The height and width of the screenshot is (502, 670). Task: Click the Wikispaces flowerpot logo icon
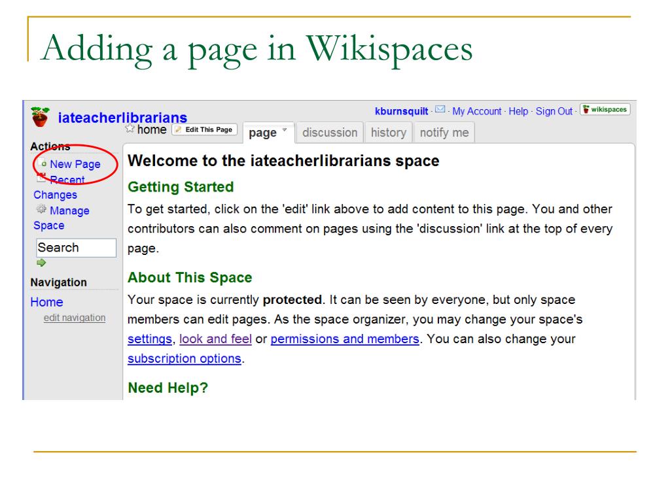click(x=40, y=116)
